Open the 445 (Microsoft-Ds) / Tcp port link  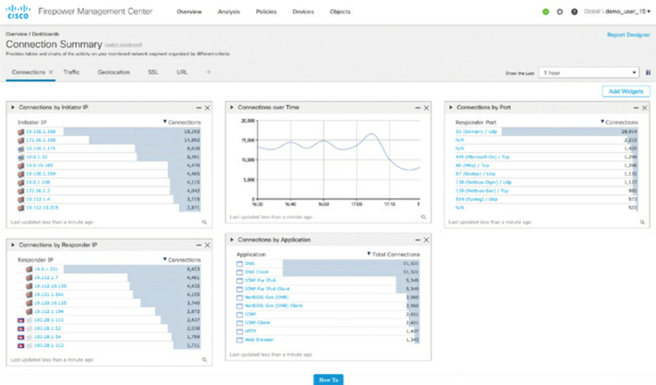point(482,157)
